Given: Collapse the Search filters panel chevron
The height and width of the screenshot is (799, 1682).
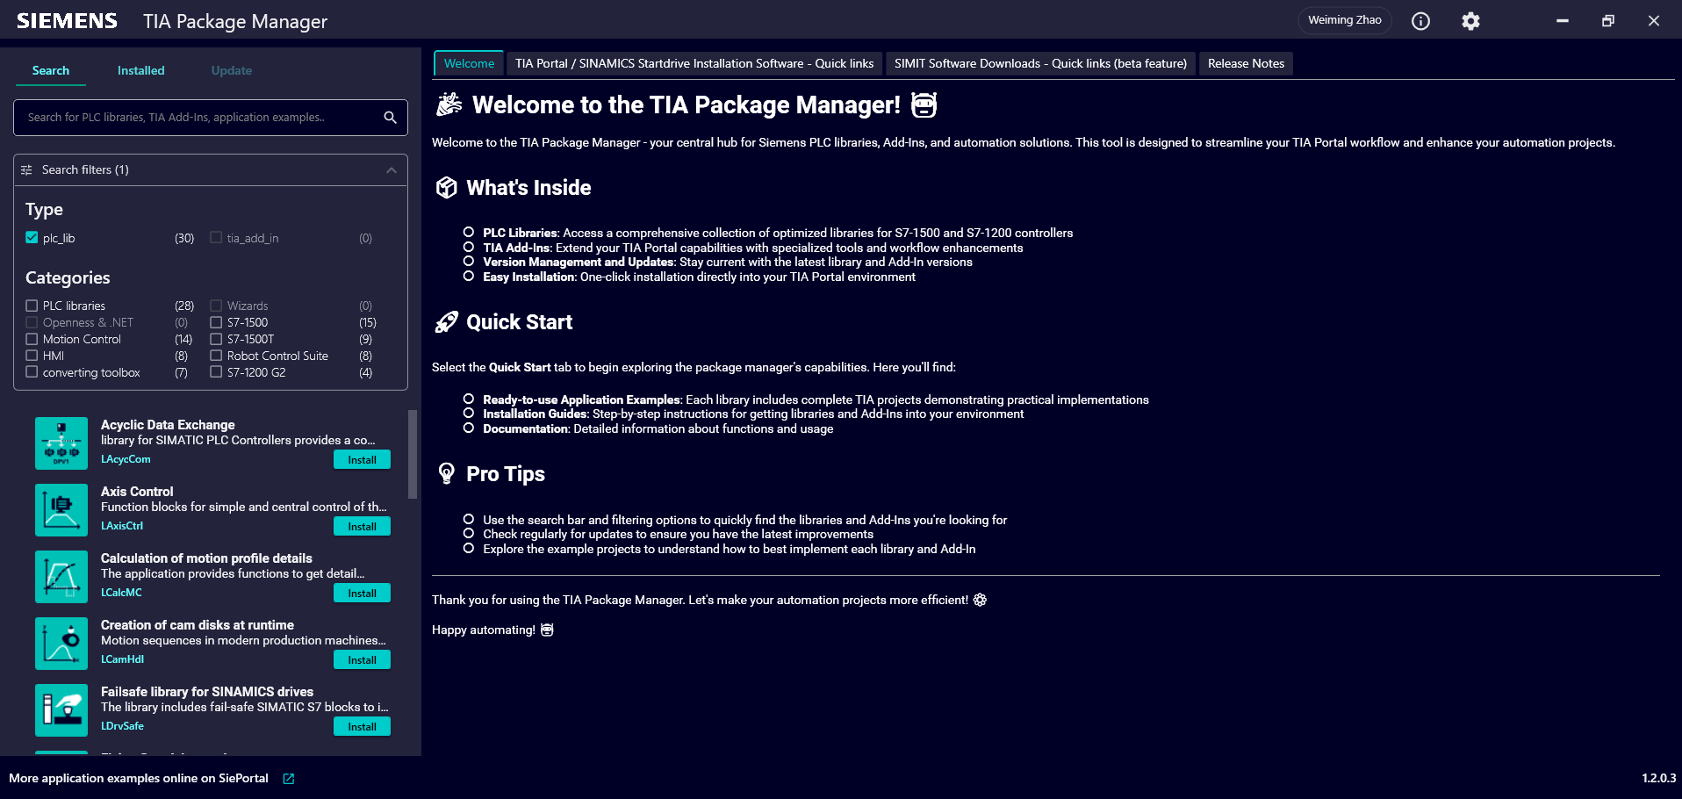Looking at the screenshot, I should click(392, 170).
